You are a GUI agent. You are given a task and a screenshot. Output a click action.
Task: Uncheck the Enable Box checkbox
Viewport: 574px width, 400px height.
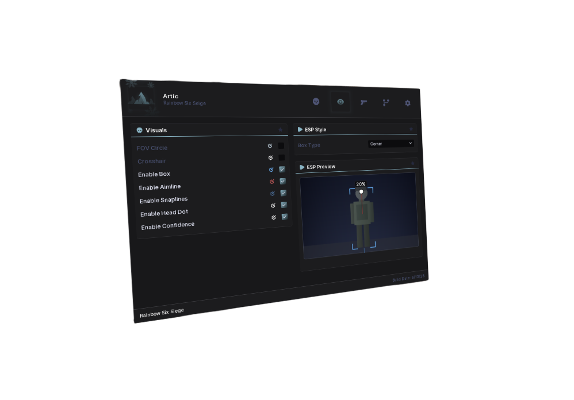[x=282, y=170]
